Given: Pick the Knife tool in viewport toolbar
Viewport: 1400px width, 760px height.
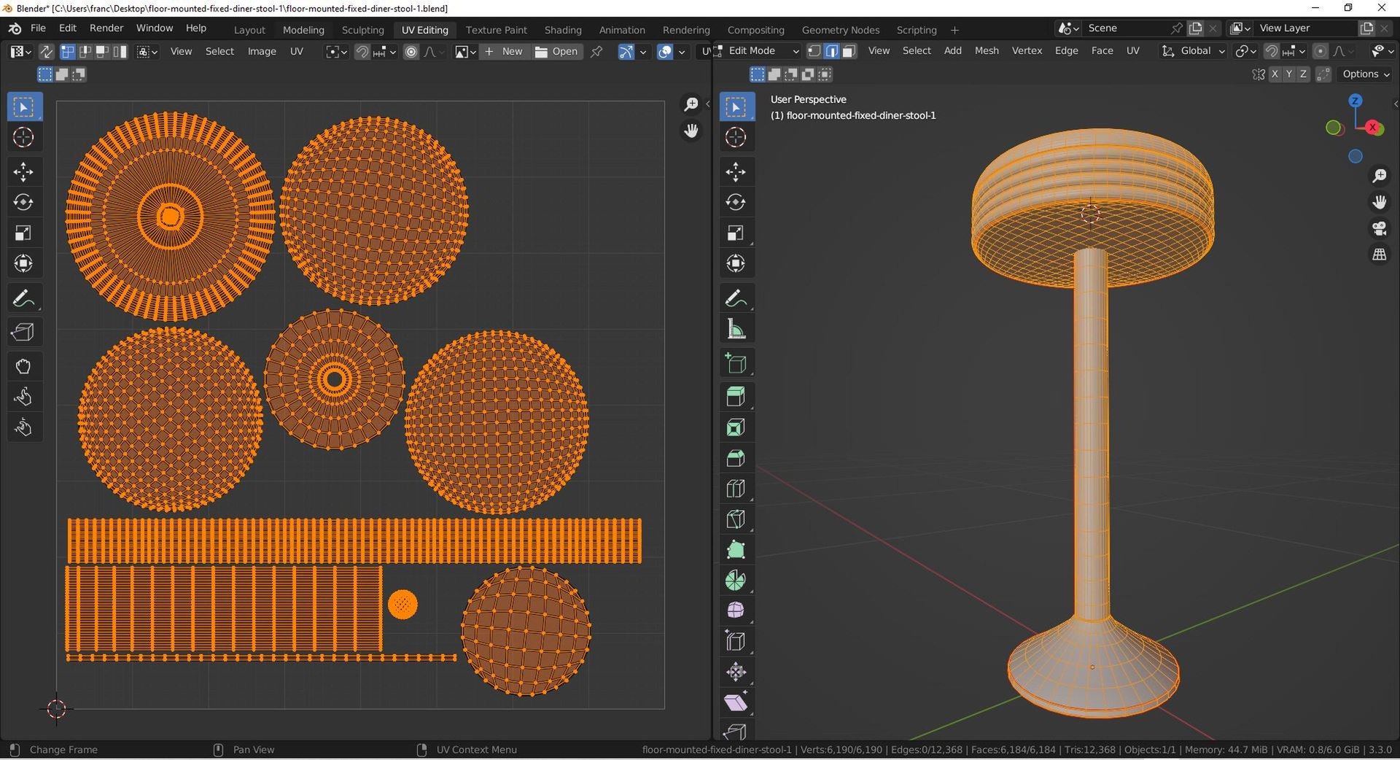Looking at the screenshot, I should 736,519.
